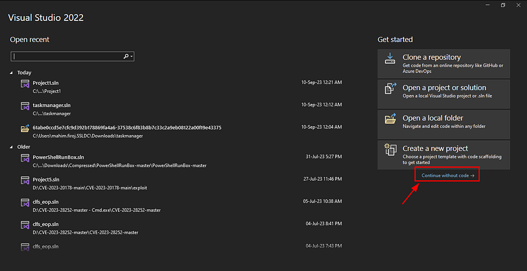This screenshot has height=271, width=527.
Task: Click Open a project or solution card
Action: pyautogui.click(x=444, y=94)
